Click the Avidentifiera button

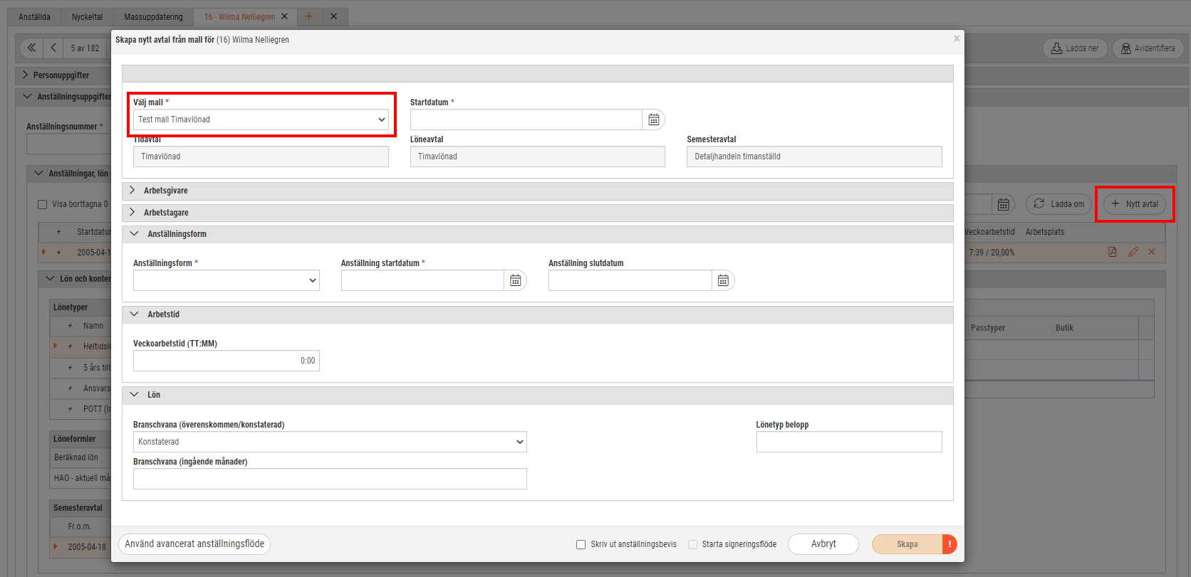tap(1148, 48)
